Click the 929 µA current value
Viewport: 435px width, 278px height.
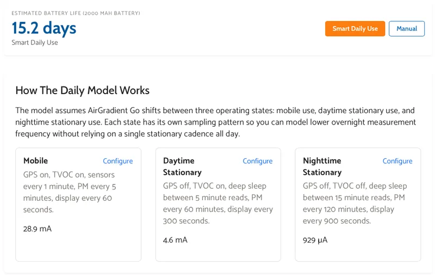click(x=315, y=240)
